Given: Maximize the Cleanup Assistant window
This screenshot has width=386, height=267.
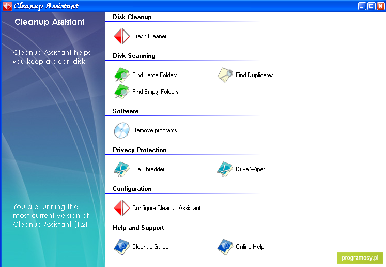Looking at the screenshot, I should tap(372, 6).
